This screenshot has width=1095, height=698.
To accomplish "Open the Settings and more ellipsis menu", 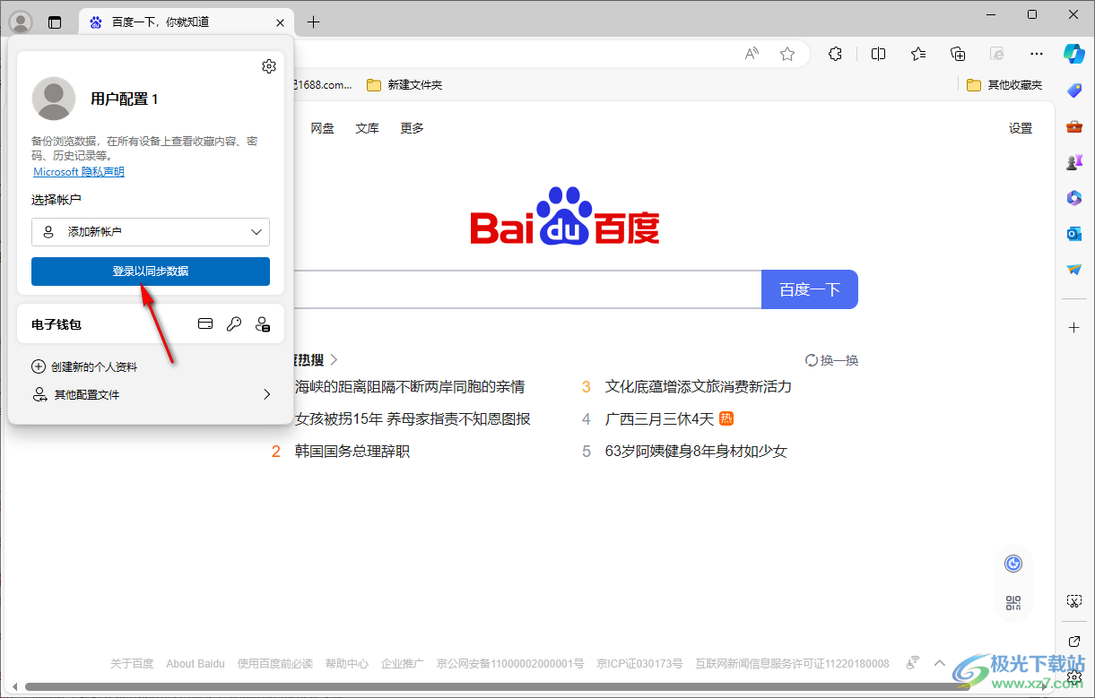I will click(1037, 54).
